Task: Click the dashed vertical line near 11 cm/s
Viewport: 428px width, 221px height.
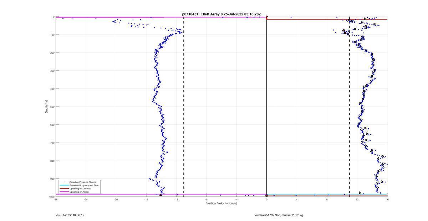Action: pos(350,107)
